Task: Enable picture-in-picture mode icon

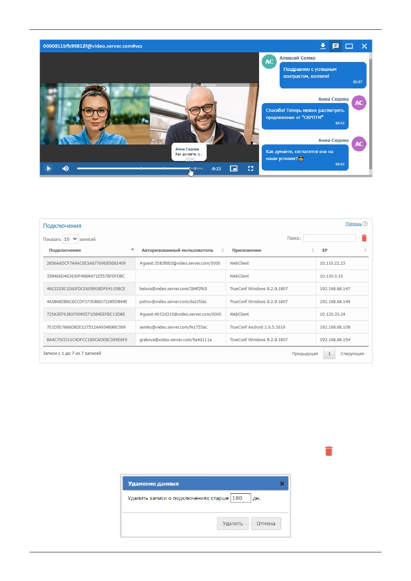Action: tap(234, 169)
